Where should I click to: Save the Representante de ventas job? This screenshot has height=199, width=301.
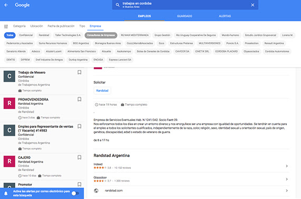coord(79,126)
